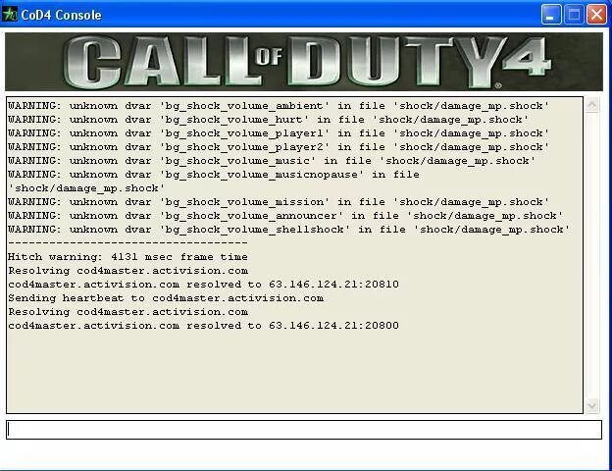Close the CoD4 Console window
The image size is (612, 471).
pyautogui.click(x=596, y=15)
